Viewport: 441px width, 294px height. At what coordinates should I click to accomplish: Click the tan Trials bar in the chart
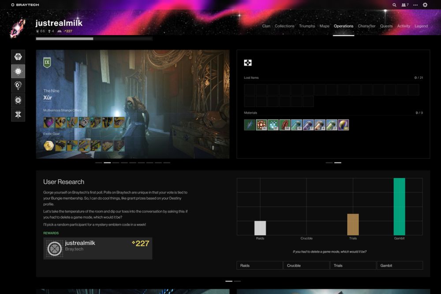coord(353,224)
